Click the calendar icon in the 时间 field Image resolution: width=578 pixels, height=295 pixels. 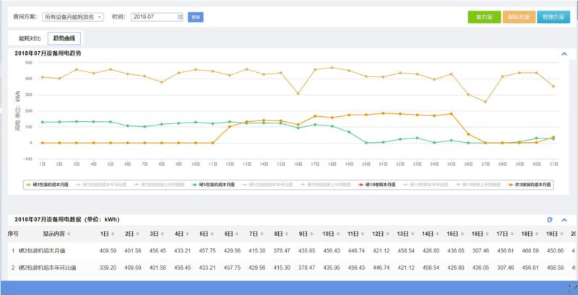(179, 17)
